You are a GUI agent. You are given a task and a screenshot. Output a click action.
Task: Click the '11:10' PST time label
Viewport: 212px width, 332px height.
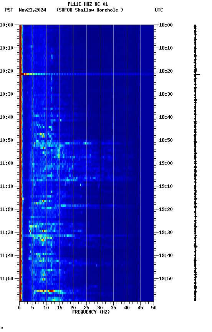7,186
